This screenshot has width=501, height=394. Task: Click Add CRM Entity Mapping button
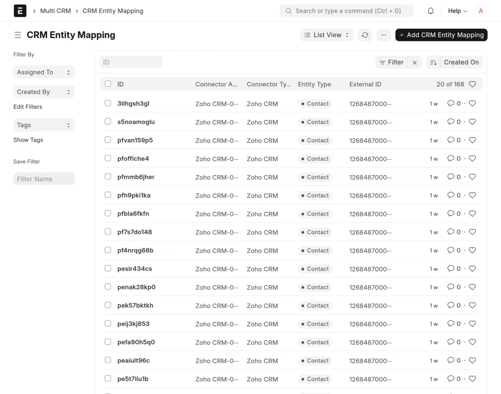[x=441, y=35]
